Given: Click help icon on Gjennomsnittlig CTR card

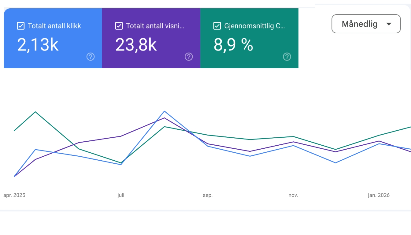Looking at the screenshot, I should pos(287,57).
